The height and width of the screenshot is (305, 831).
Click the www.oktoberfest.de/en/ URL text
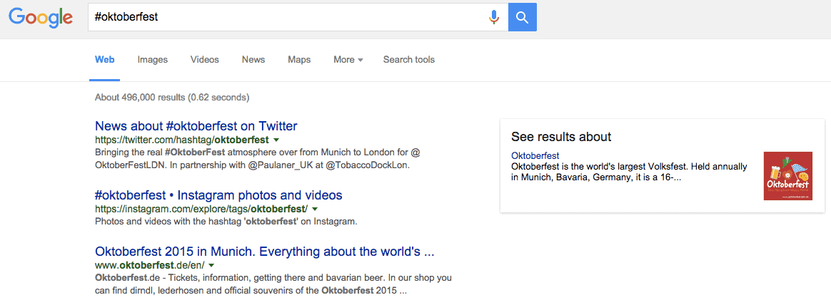coord(149,265)
